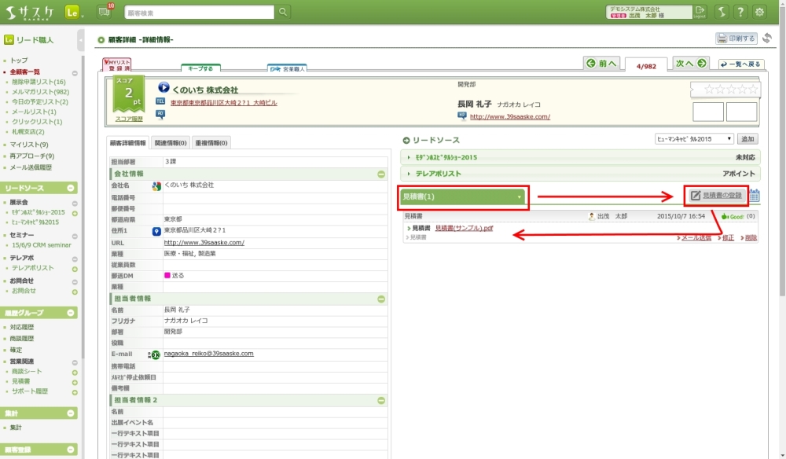The height and width of the screenshot is (459, 786).
Task: Open settings gear icon in top bar
Action: coord(759,12)
